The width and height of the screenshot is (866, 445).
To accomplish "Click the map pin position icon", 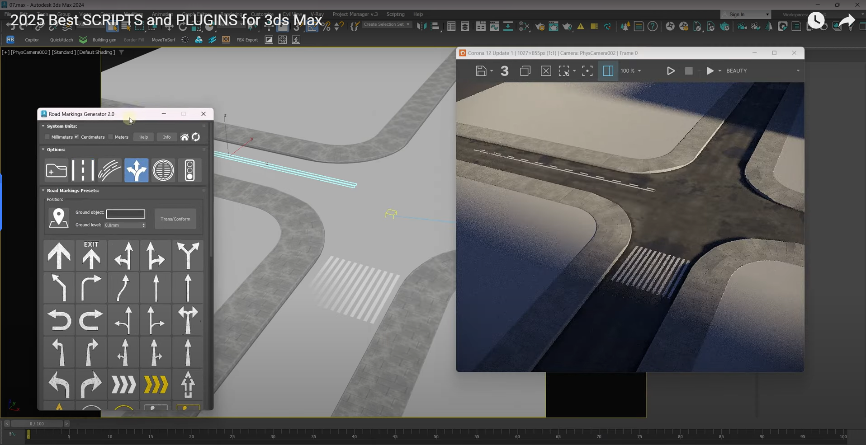I will pyautogui.click(x=58, y=218).
